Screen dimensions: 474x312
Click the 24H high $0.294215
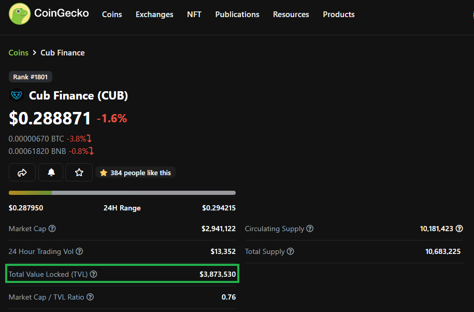pyautogui.click(x=219, y=208)
